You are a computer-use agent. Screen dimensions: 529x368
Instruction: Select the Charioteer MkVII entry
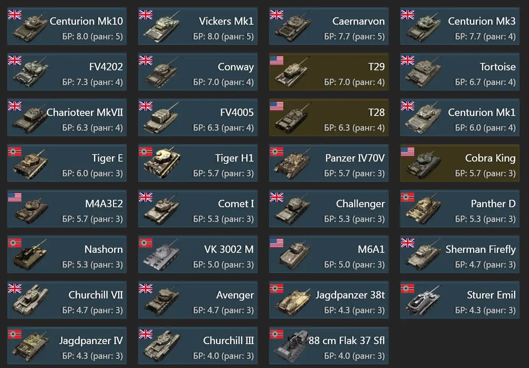[x=67, y=117]
